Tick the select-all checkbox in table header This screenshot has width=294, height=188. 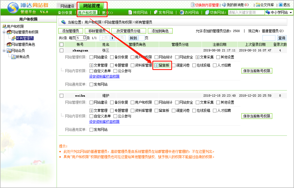click(x=61, y=44)
